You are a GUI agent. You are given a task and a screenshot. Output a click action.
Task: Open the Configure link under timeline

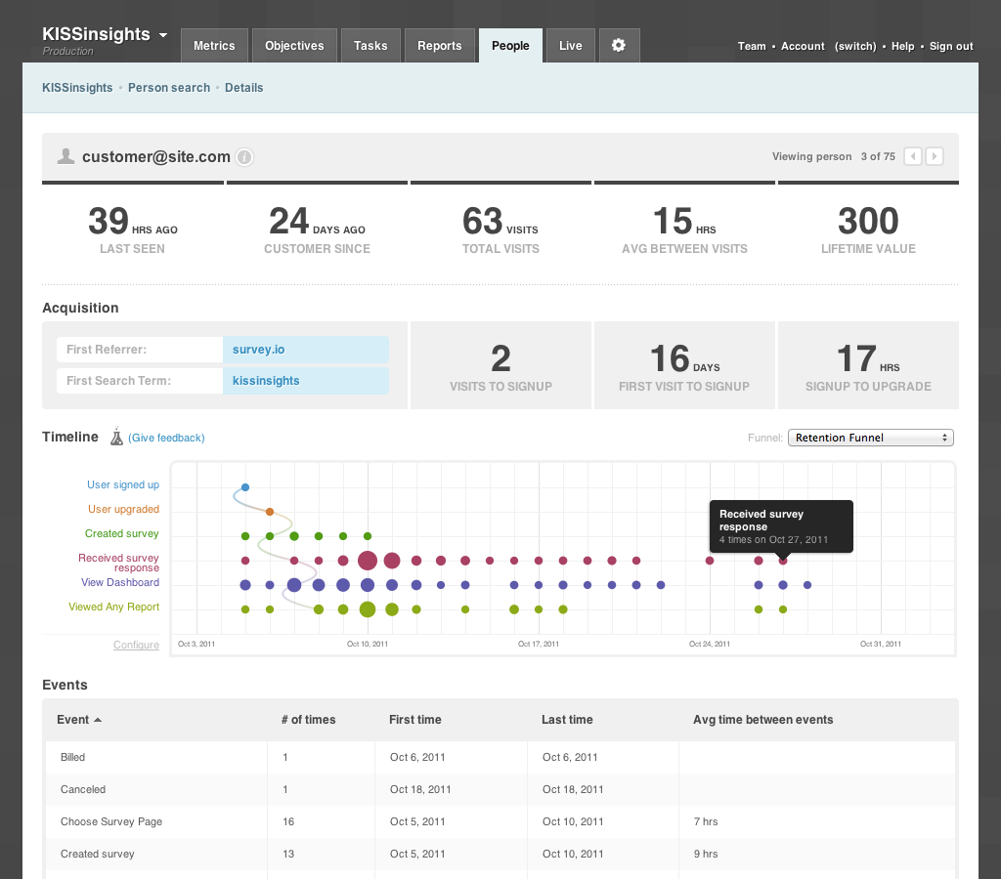pyautogui.click(x=136, y=645)
